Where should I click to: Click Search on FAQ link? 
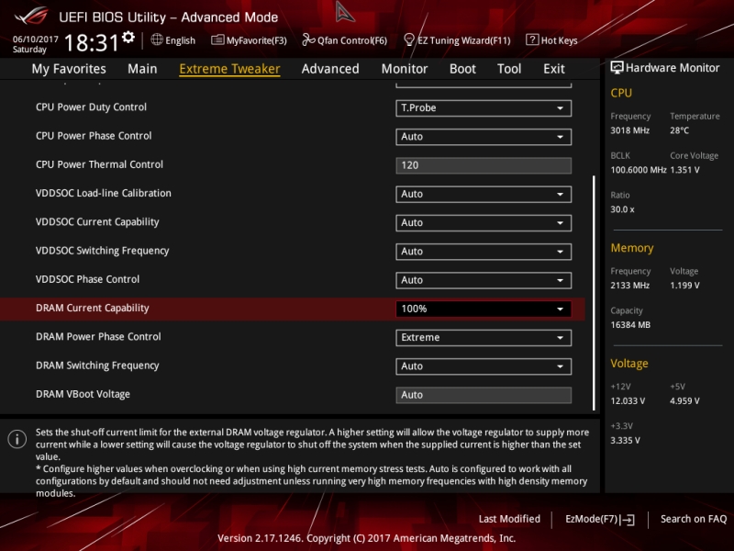694,519
